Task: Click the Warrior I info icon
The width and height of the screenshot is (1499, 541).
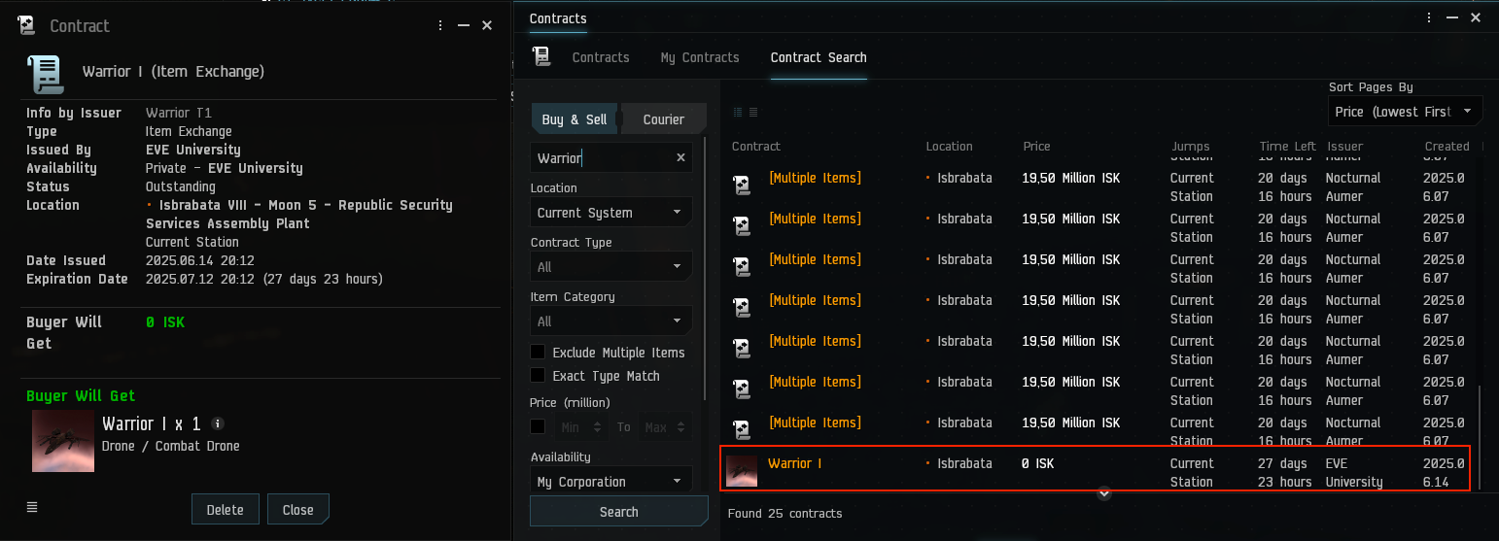Action: tap(218, 423)
